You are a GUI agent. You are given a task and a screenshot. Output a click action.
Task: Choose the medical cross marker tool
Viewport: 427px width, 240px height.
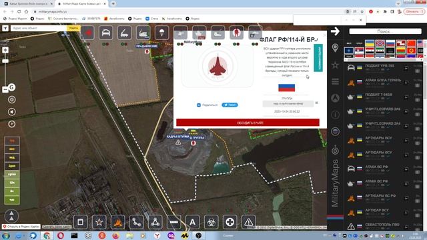230,222
